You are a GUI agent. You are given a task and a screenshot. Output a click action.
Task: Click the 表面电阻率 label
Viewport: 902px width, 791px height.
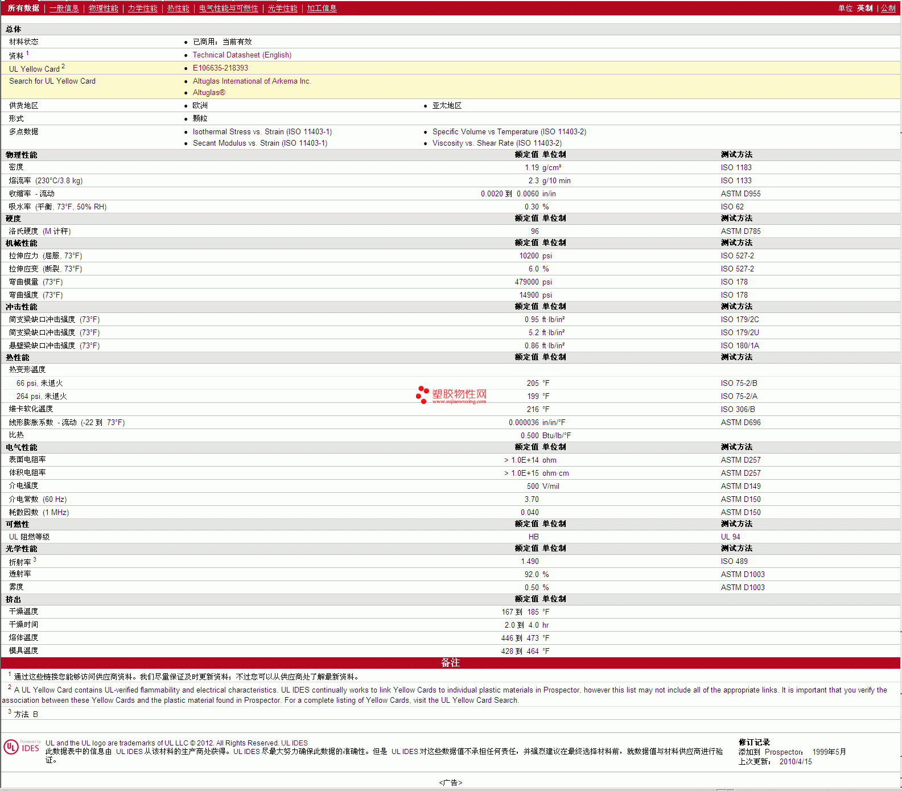27,459
